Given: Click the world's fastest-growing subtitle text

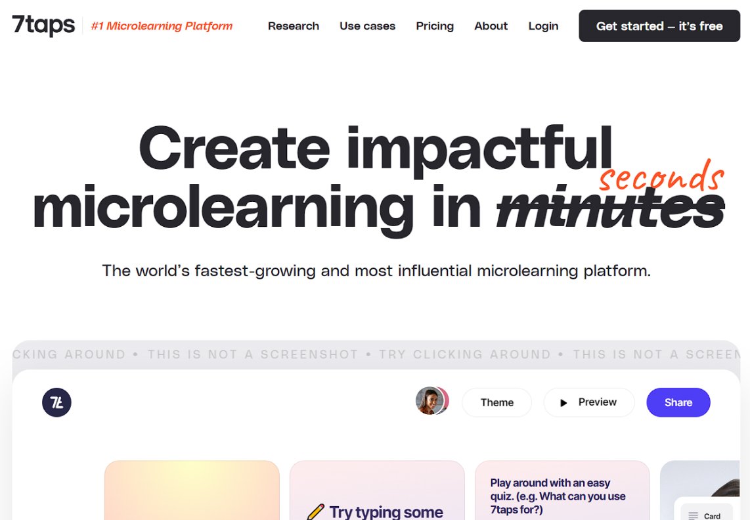Looking at the screenshot, I should 376,271.
